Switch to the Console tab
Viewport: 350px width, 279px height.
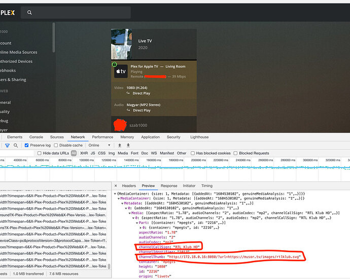click(36, 137)
